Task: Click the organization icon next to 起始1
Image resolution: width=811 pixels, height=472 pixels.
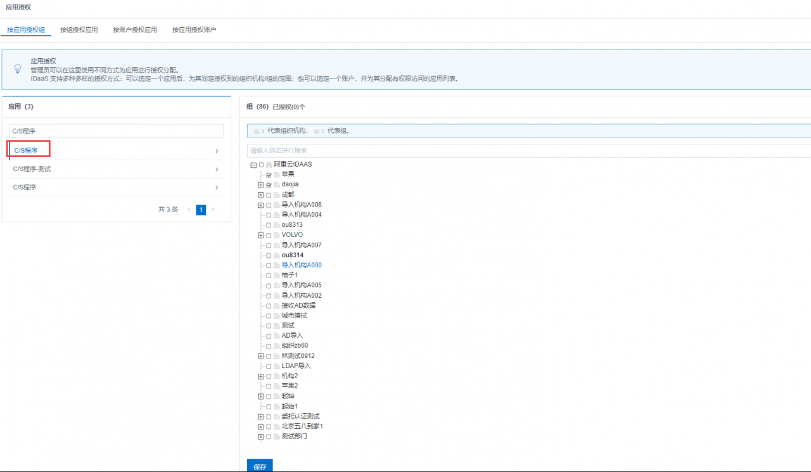Action: pos(276,407)
